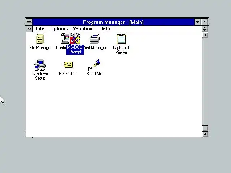Select the Control Panel icon
Viewport: 231px width, 173px height.
[65, 39]
